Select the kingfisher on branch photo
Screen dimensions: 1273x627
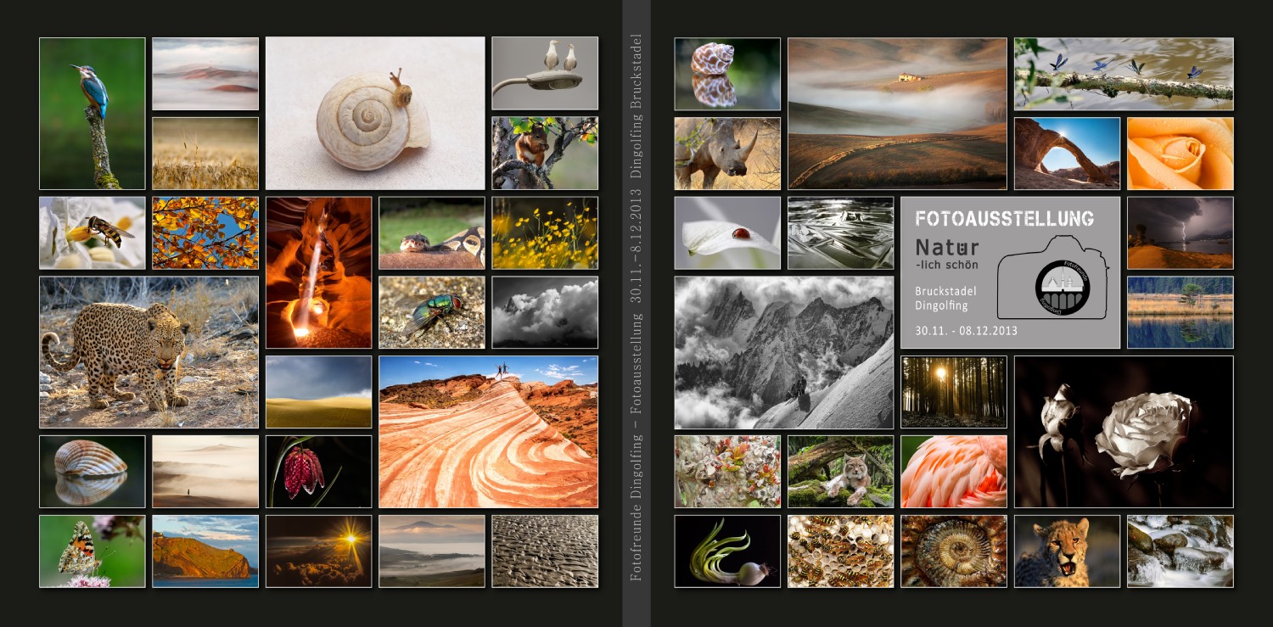(93, 114)
